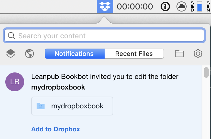Click the 00:00:00 timer in menu bar
Viewport: 211px width, 139px height.
pyautogui.click(x=135, y=6)
